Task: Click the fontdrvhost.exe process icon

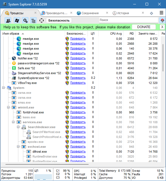Action: (19, 112)
